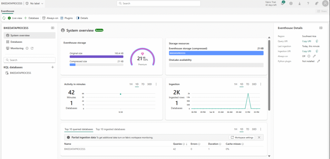This screenshot has width=330, height=159.
Task: Open the notifications bell
Action: pos(283,3)
